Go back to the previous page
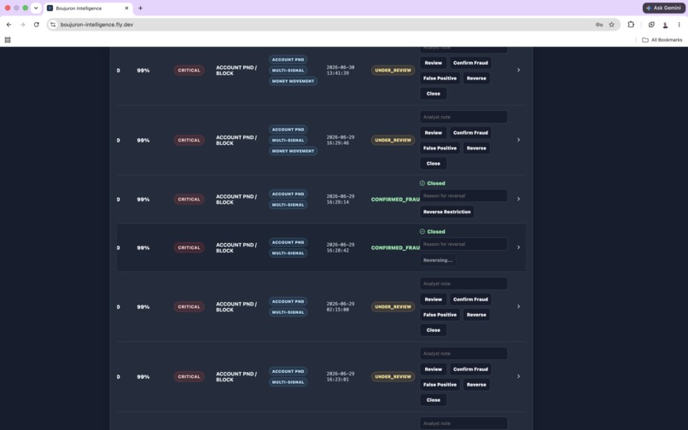 click(x=9, y=25)
